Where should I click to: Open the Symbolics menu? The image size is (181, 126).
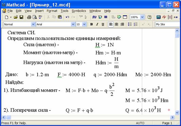79,11
